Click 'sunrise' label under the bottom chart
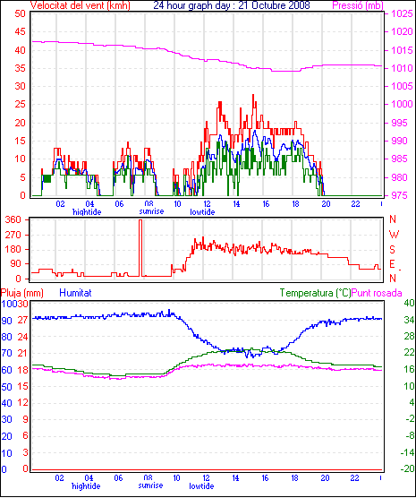Screen dimensions: 416x498 tap(150, 485)
